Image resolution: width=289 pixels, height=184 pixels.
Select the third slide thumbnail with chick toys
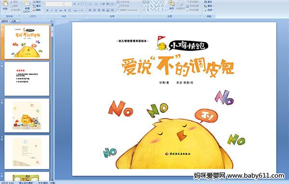[27, 115]
